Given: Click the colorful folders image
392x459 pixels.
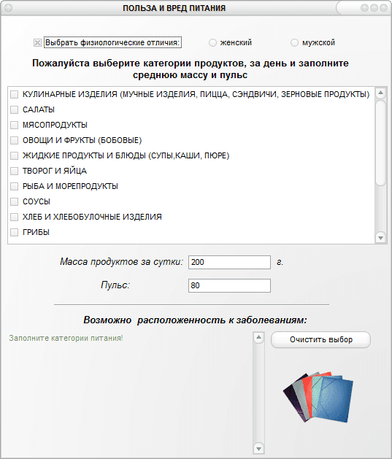Looking at the screenshot, I should [x=318, y=397].
